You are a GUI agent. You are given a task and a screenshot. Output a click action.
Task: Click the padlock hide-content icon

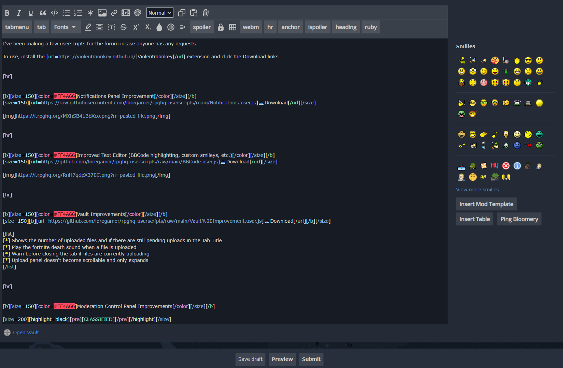(x=221, y=27)
